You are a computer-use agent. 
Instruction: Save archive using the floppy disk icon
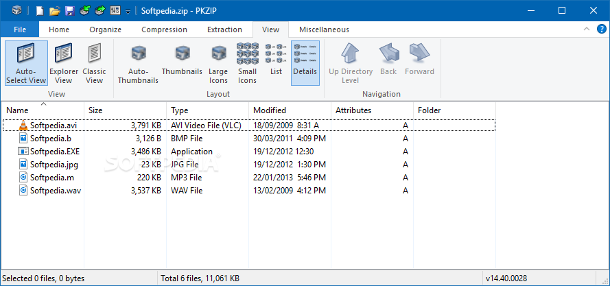69,10
